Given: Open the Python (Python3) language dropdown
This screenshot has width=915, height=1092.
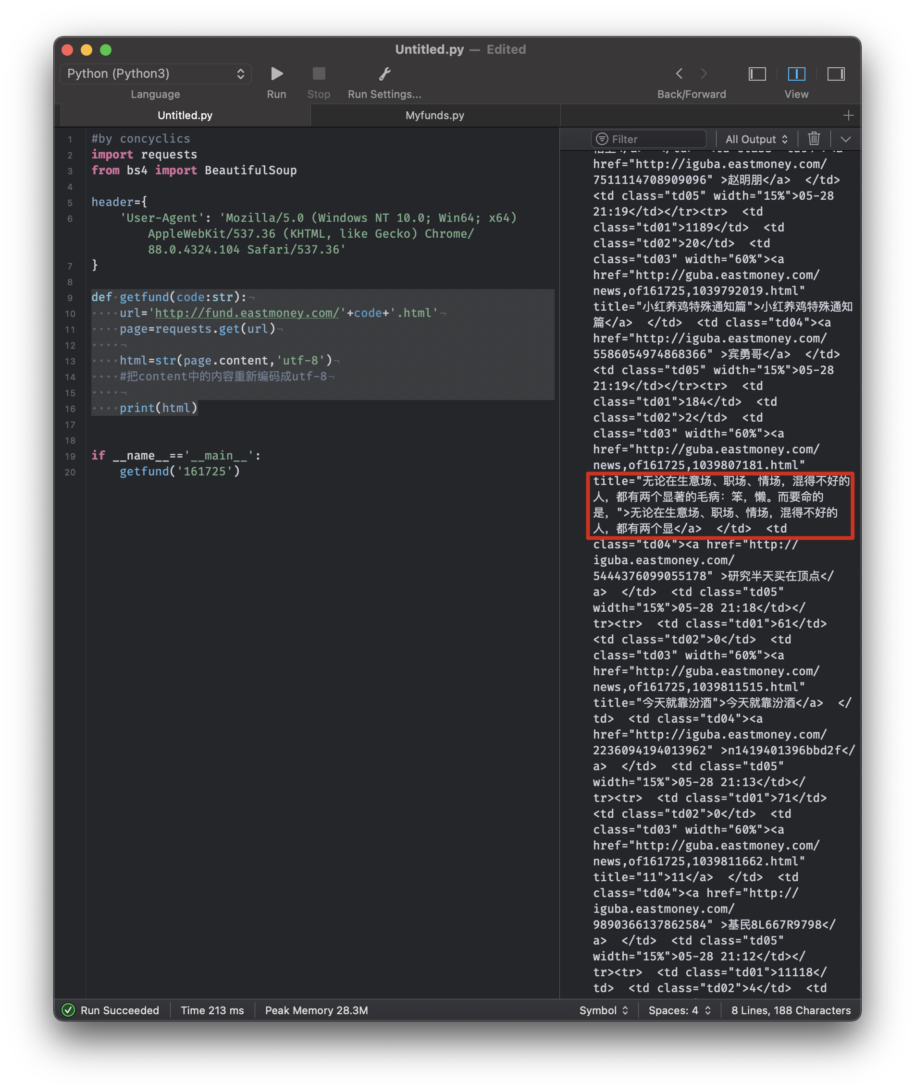Looking at the screenshot, I should 156,74.
